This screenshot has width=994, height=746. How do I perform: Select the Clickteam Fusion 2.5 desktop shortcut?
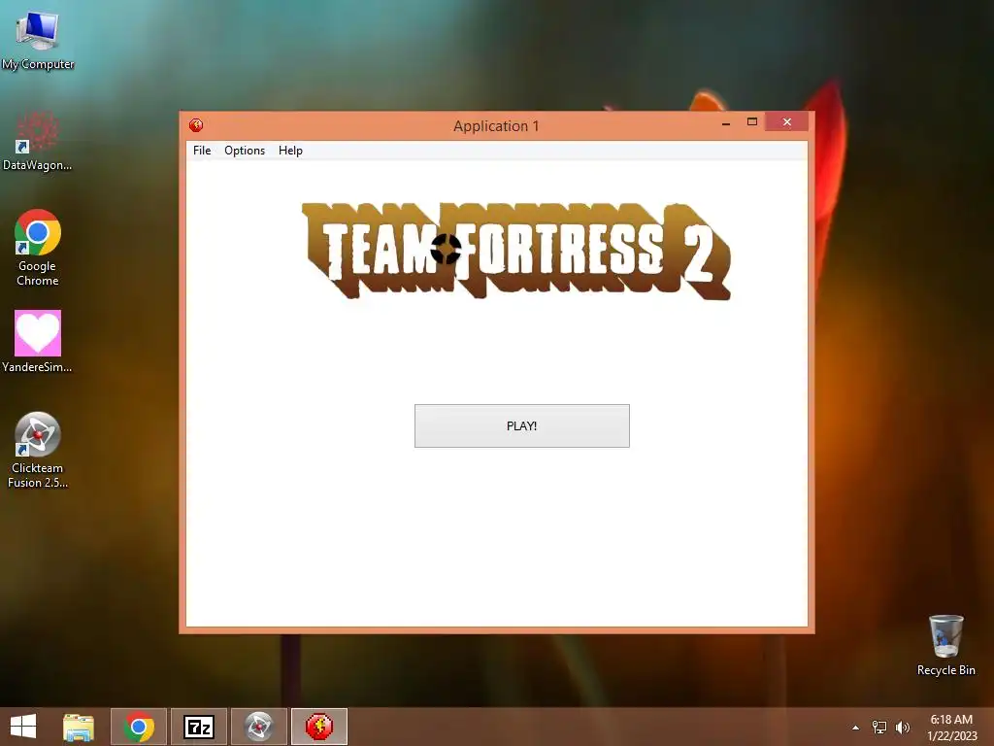(38, 450)
